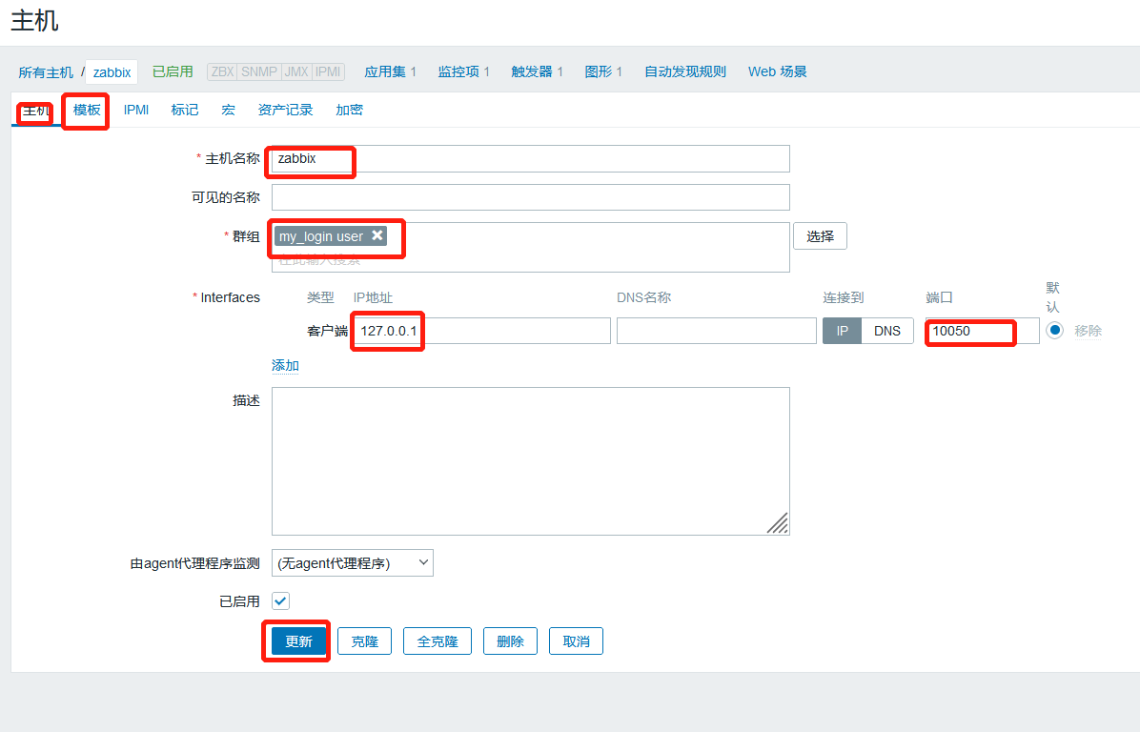Open the IPMI tab
Screen dimensions: 1140x732
[x=136, y=110]
